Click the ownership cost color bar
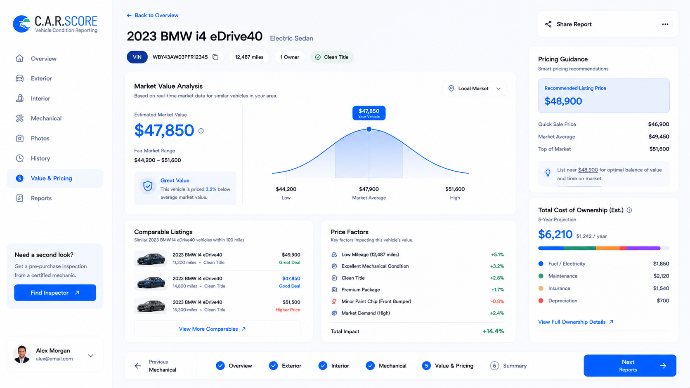Screen dimensions: 690x388 coord(603,248)
